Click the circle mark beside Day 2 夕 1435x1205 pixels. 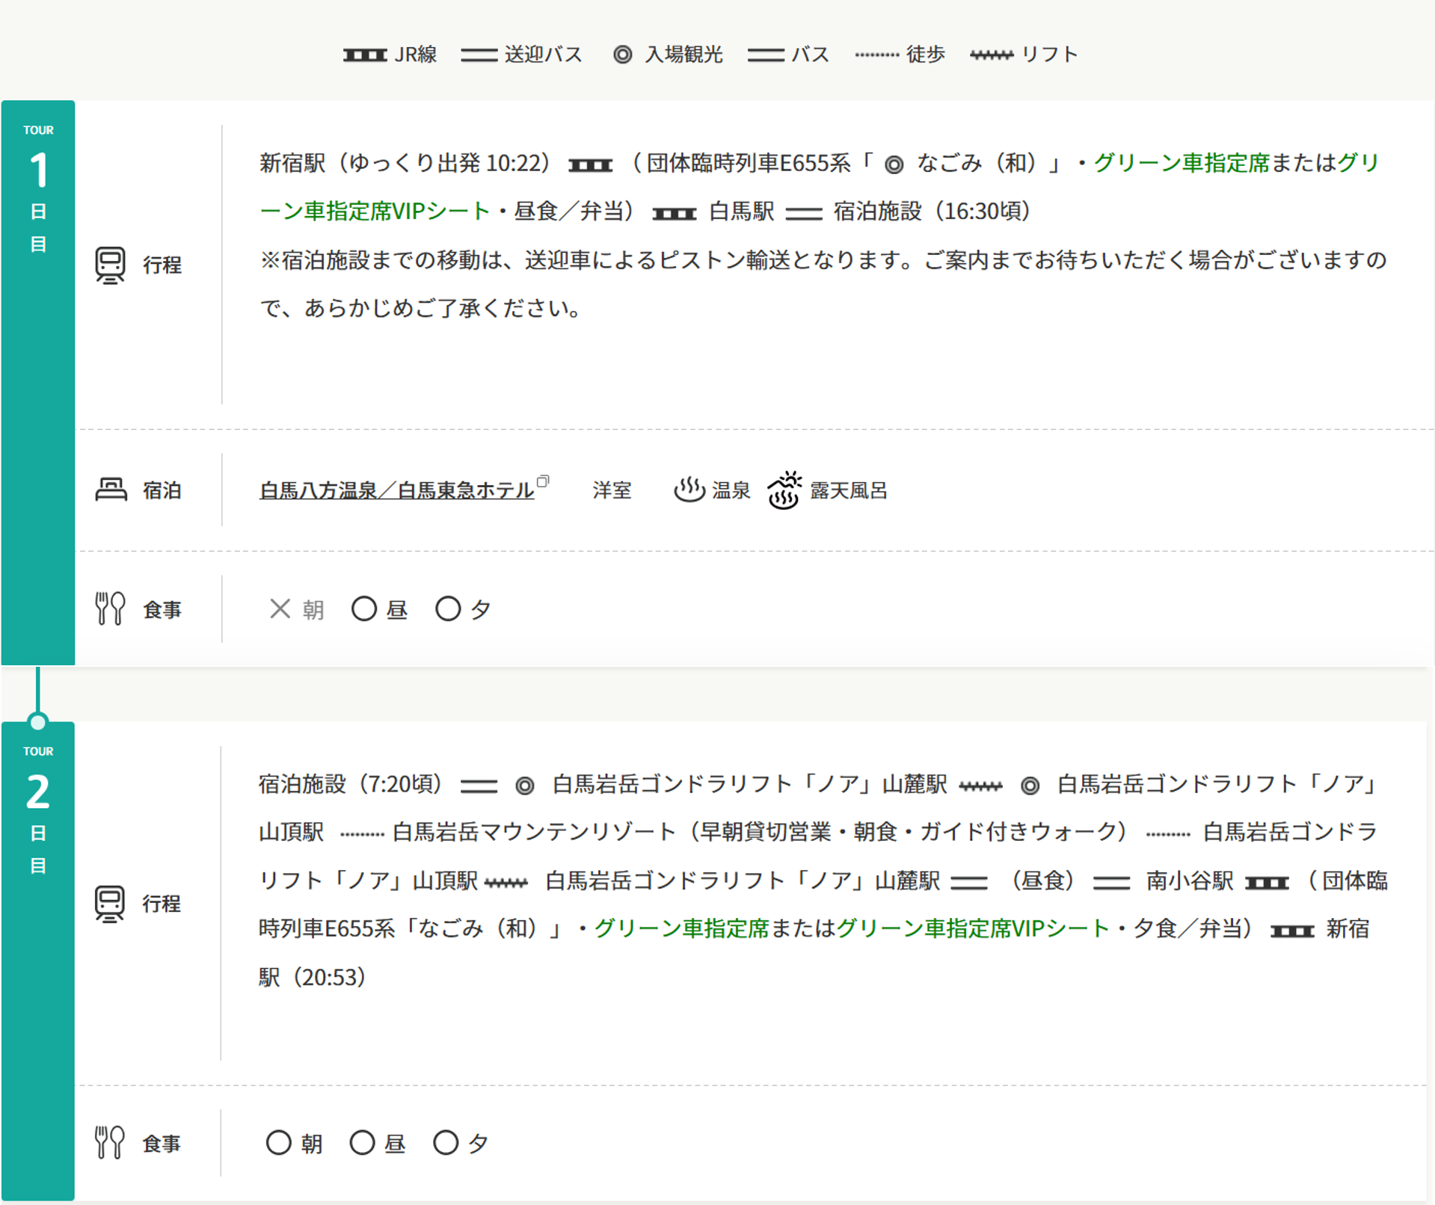(x=446, y=1142)
